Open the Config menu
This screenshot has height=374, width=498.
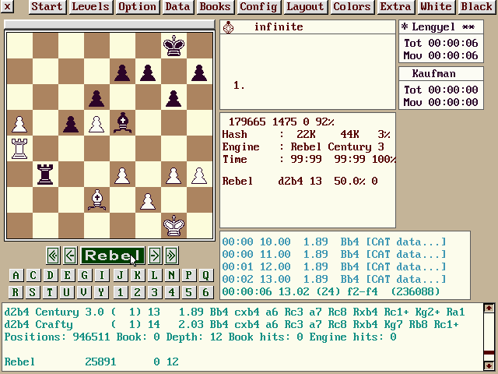258,7
